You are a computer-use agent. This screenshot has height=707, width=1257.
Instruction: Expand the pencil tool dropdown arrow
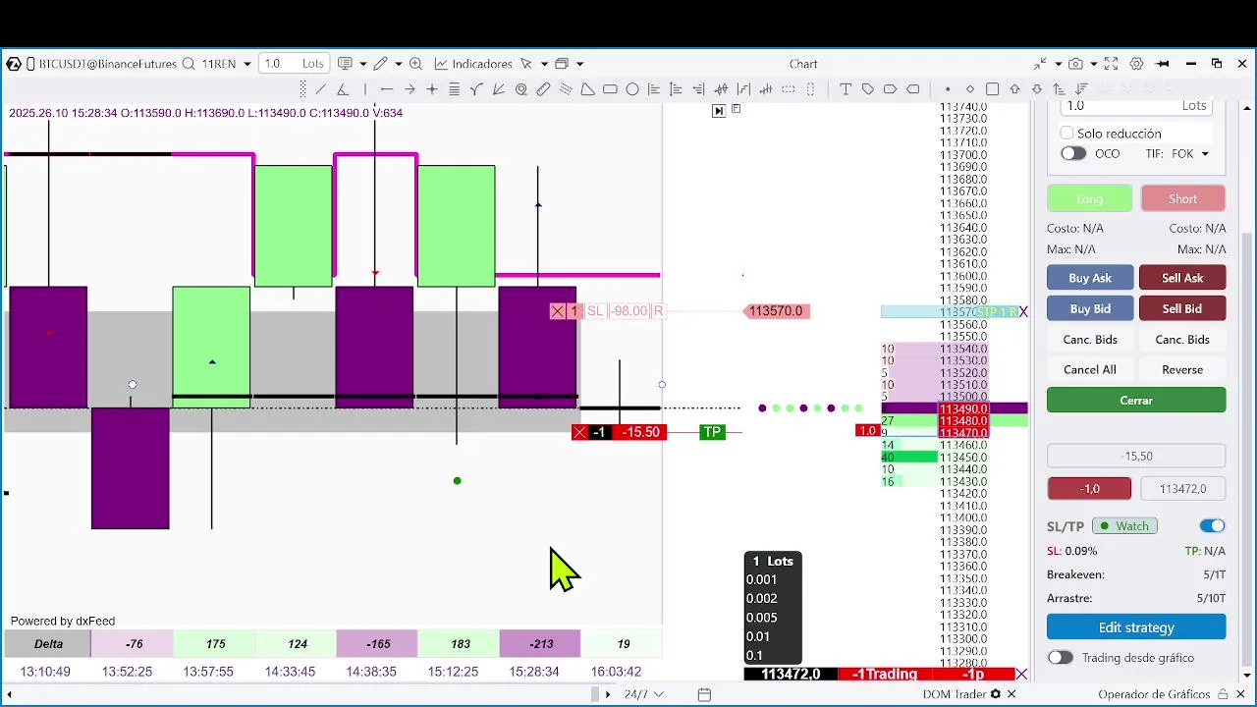point(399,64)
